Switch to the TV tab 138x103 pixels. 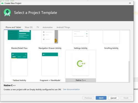pos(38,27)
